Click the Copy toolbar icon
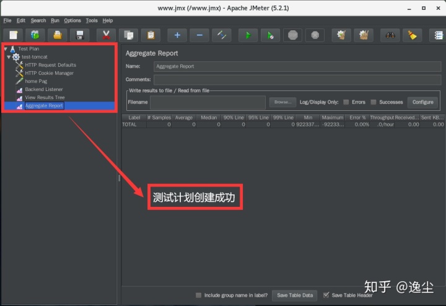446x306 pixels. coord(129,35)
